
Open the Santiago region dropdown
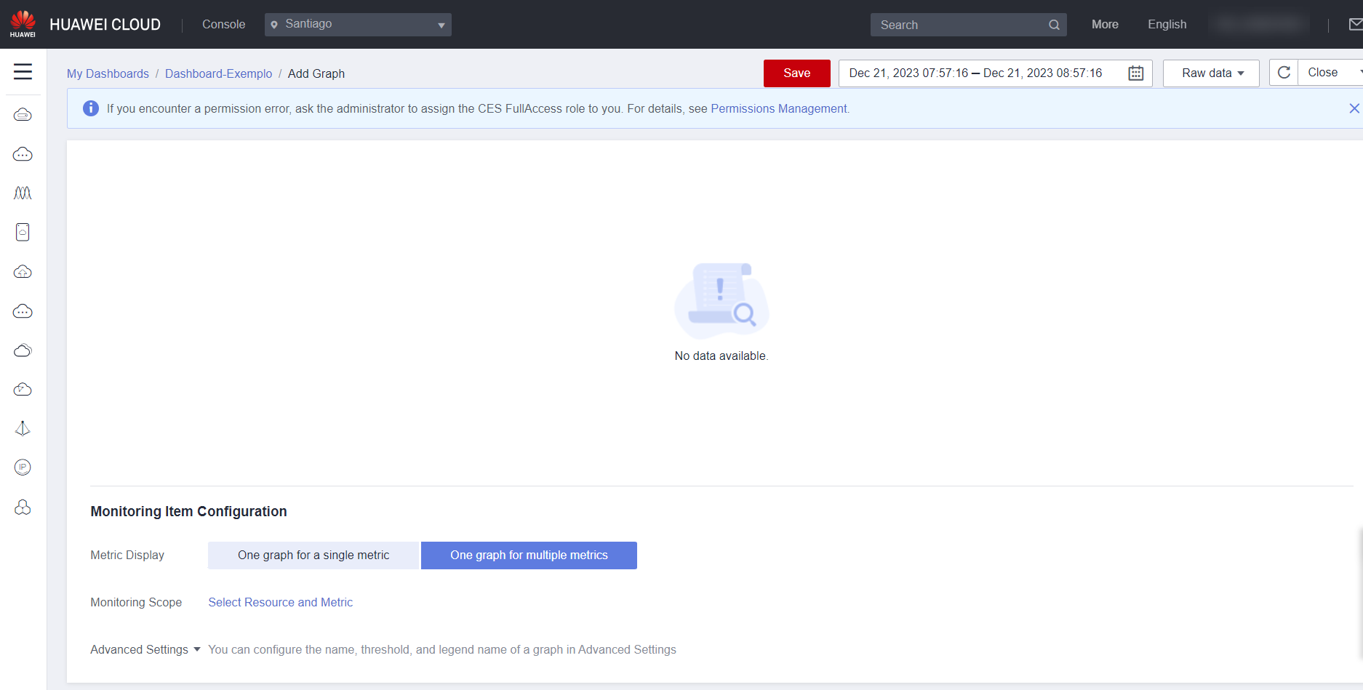(x=358, y=25)
